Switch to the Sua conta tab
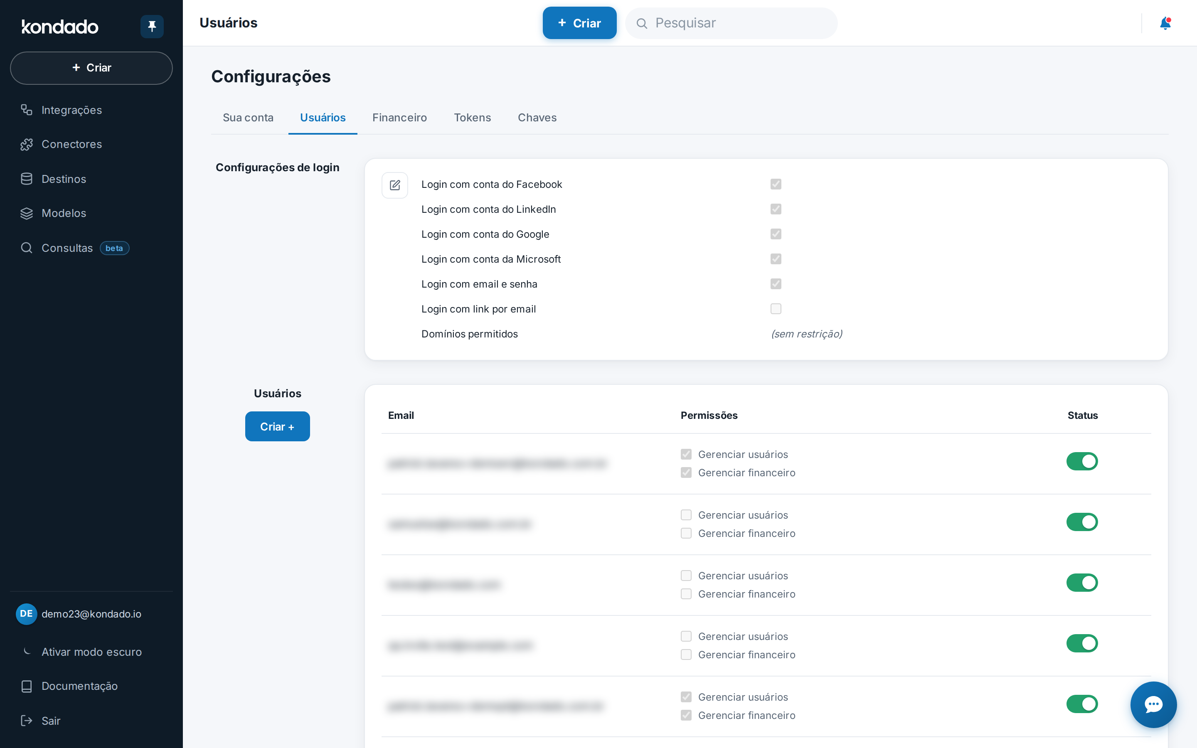The height and width of the screenshot is (748, 1197). coord(248,118)
